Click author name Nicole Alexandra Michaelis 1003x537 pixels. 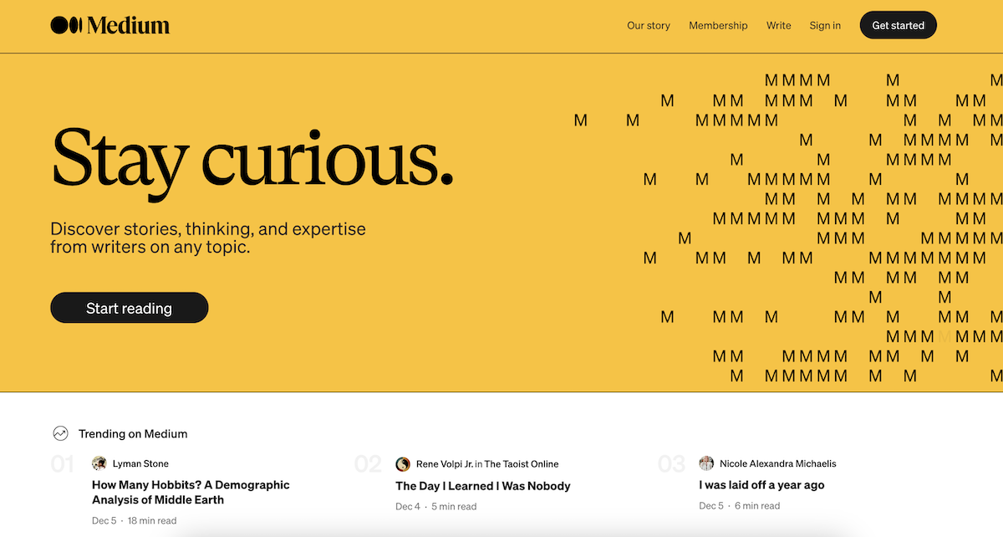pos(777,463)
